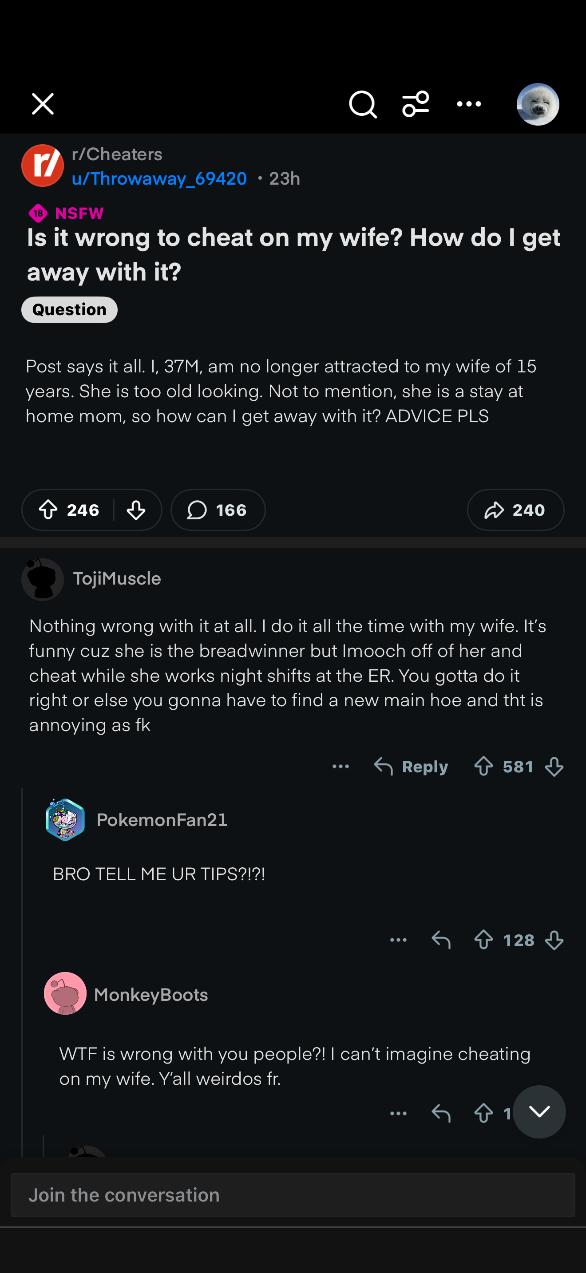Select the Question flair tag
Viewport: 586px width, 1273px height.
69,310
